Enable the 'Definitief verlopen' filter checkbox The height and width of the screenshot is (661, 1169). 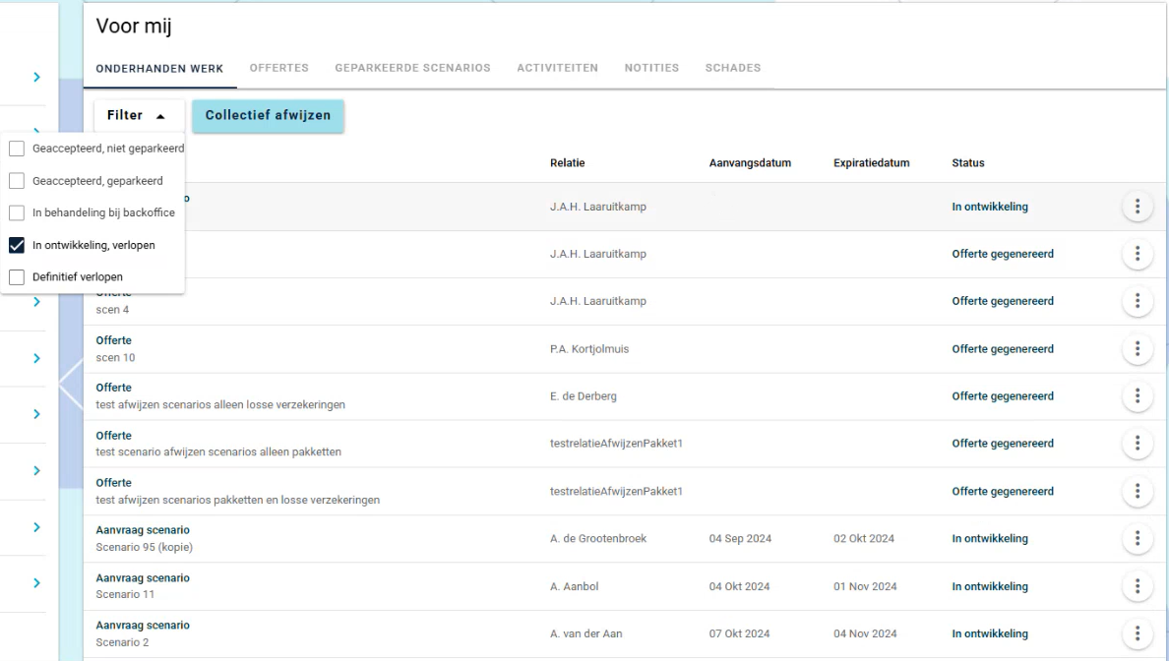click(x=17, y=277)
